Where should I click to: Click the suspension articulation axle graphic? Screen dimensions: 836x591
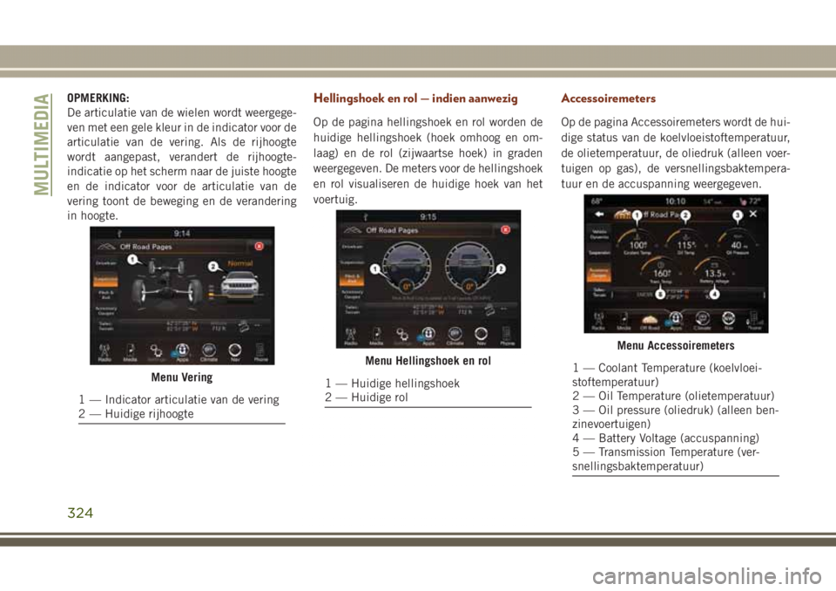coord(167,284)
